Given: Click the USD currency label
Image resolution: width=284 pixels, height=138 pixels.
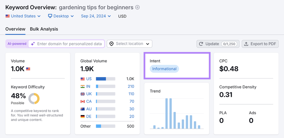Looking at the screenshot, I should click(122, 16).
